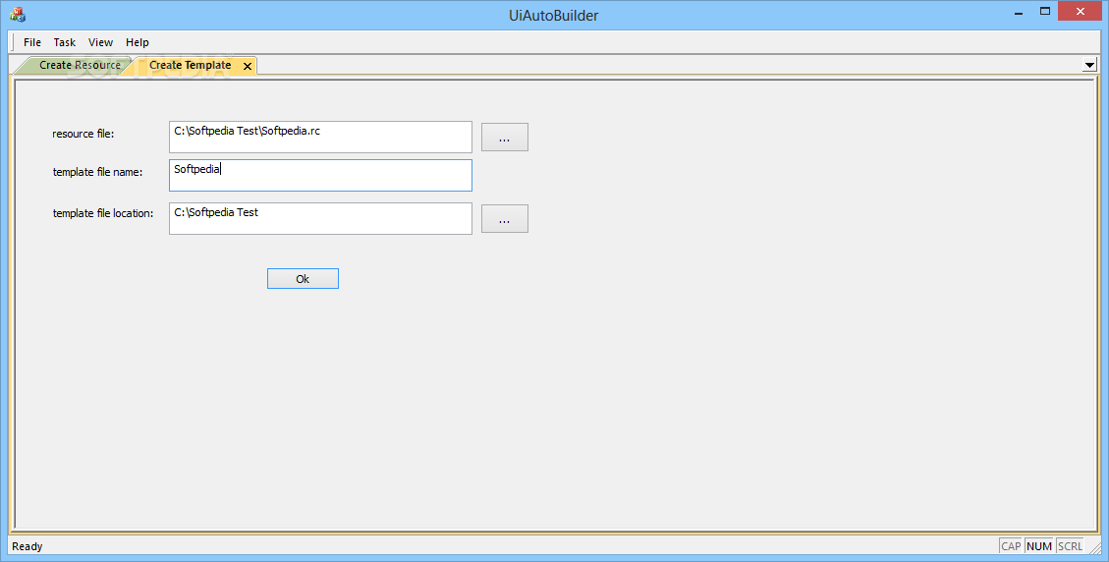The width and height of the screenshot is (1109, 562).
Task: Browse for the template file location
Action: point(504,219)
